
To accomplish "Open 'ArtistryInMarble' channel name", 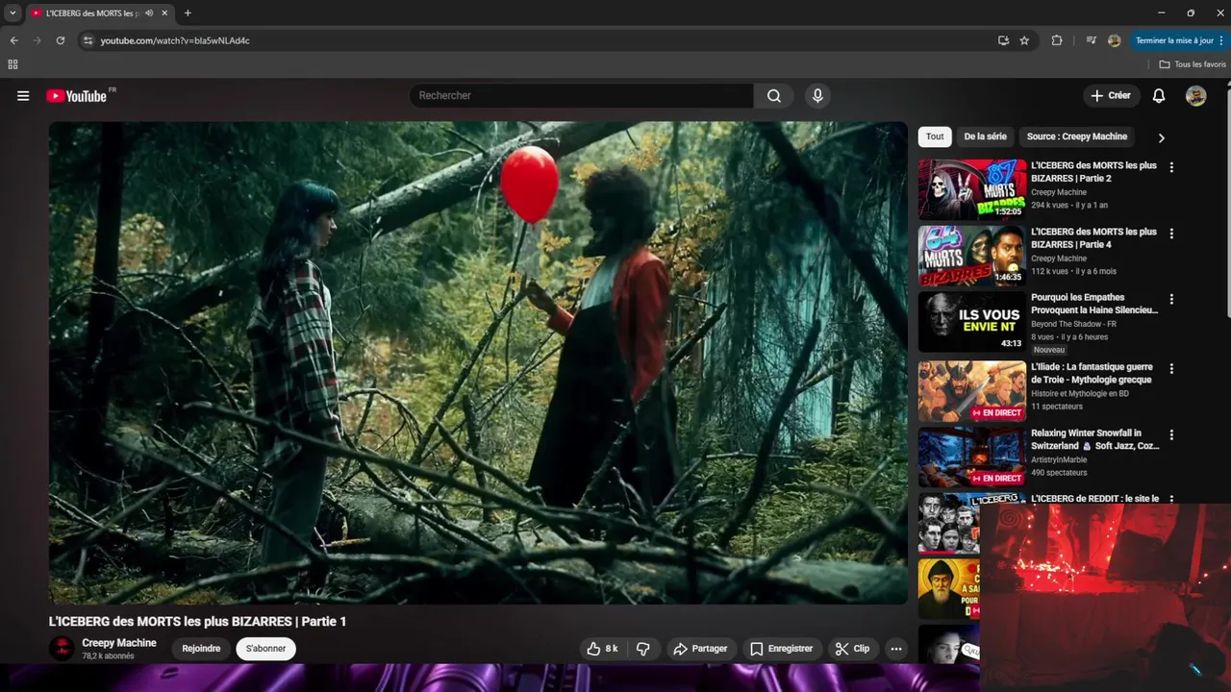I will tap(1059, 459).
